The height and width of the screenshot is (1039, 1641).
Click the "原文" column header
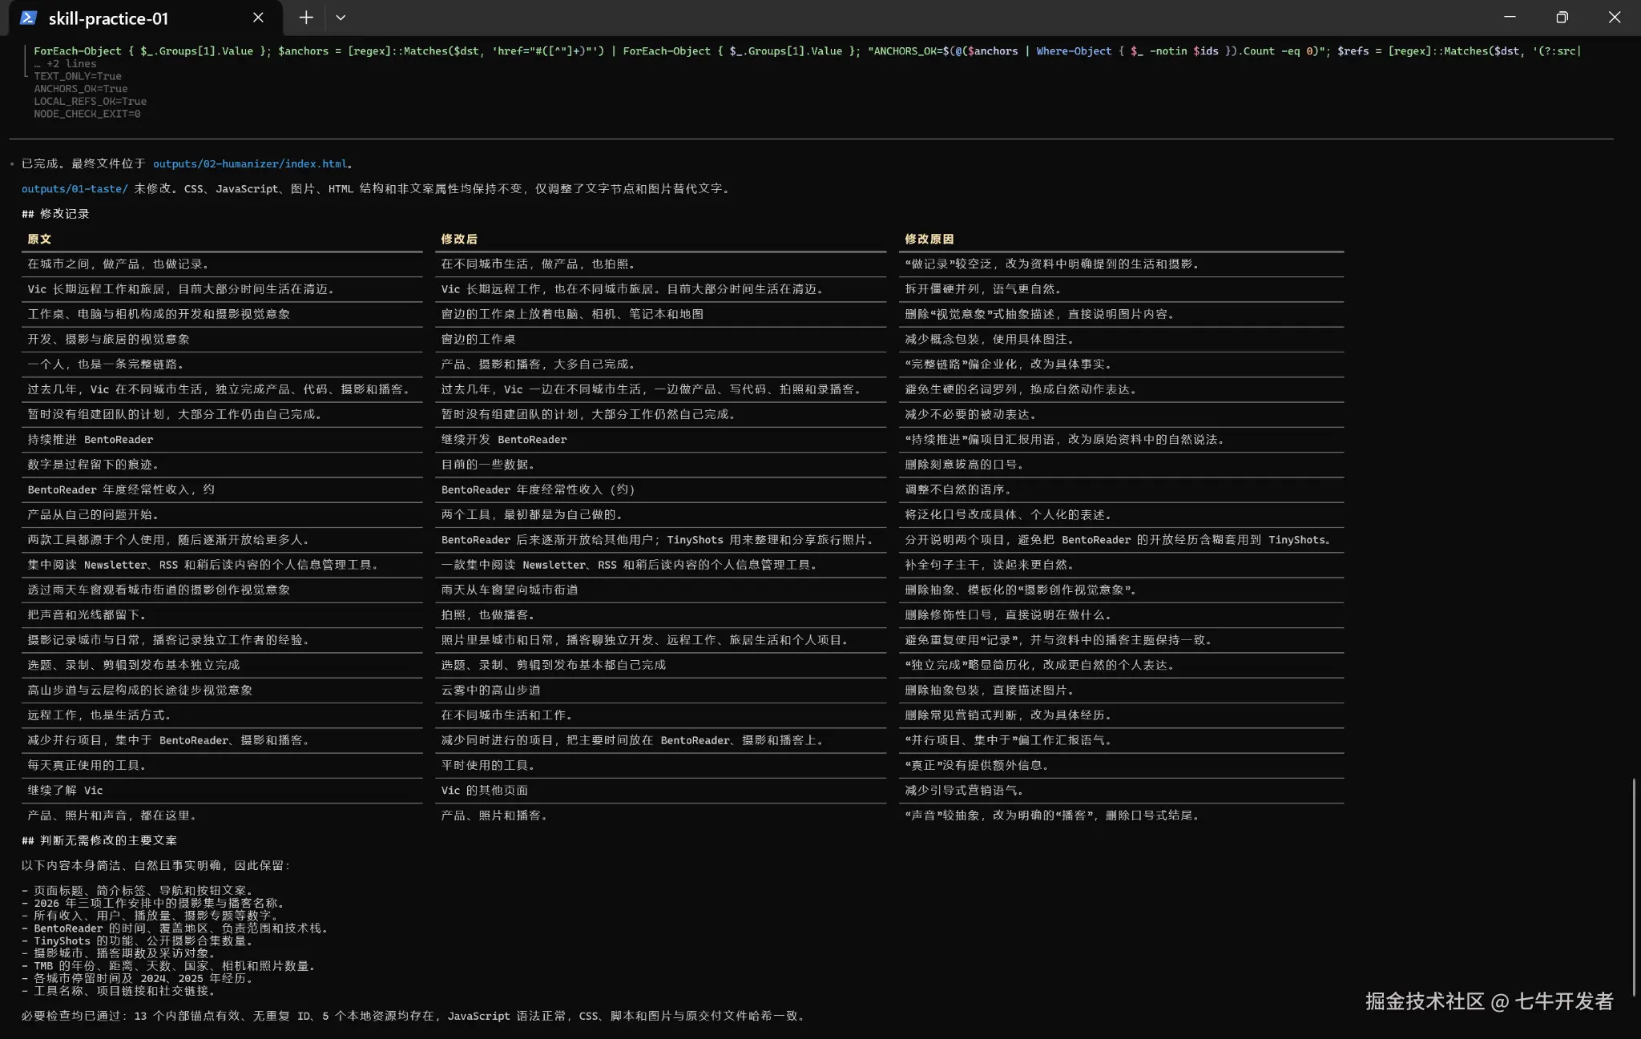coord(39,239)
